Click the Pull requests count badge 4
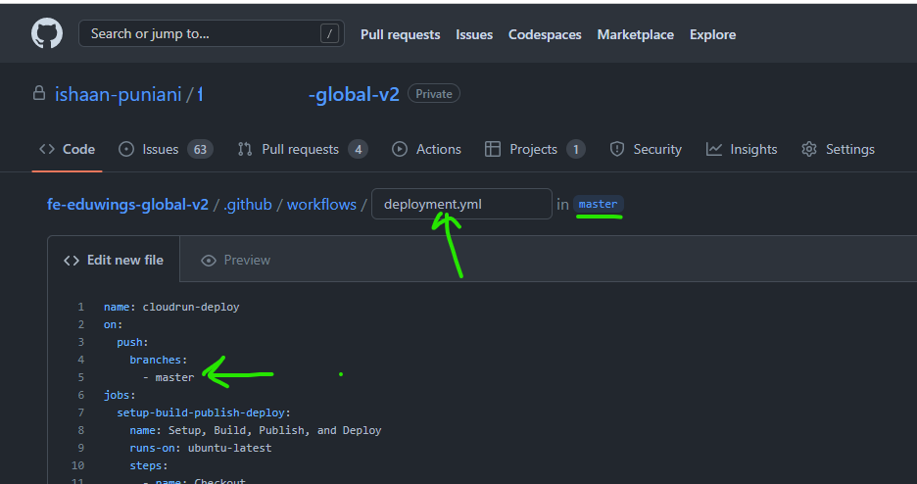The image size is (917, 484). 358,150
